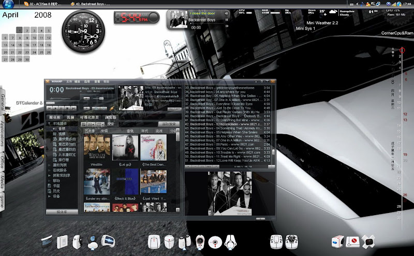Select the 《Black & Blue》 album cover
The image size is (414, 256).
point(125,182)
